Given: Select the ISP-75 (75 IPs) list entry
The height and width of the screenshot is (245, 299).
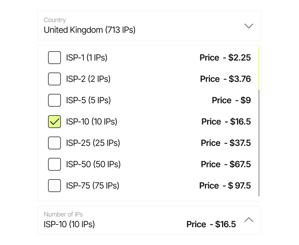Looking at the screenshot, I should point(93,186).
